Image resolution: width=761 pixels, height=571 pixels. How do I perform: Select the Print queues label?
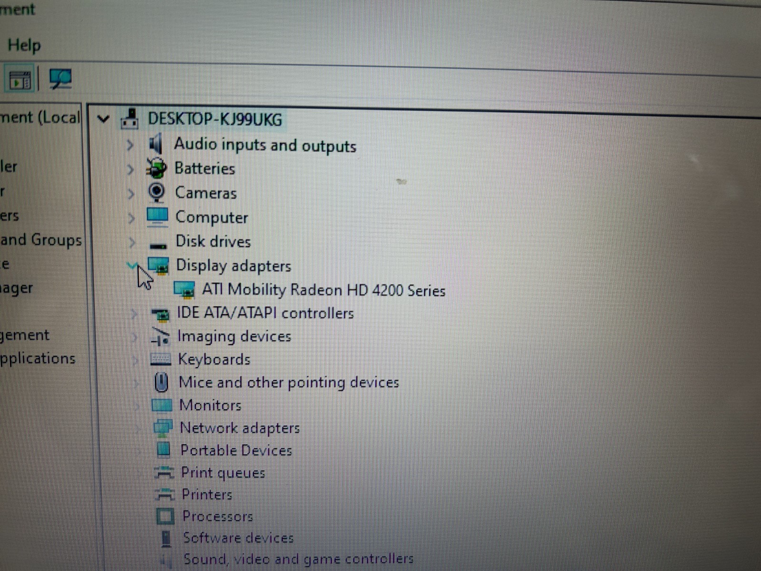[x=223, y=473]
